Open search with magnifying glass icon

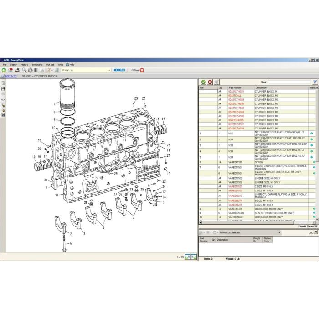pos(24,70)
